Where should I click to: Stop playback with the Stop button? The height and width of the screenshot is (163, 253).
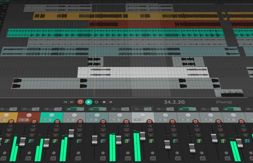click(103, 102)
